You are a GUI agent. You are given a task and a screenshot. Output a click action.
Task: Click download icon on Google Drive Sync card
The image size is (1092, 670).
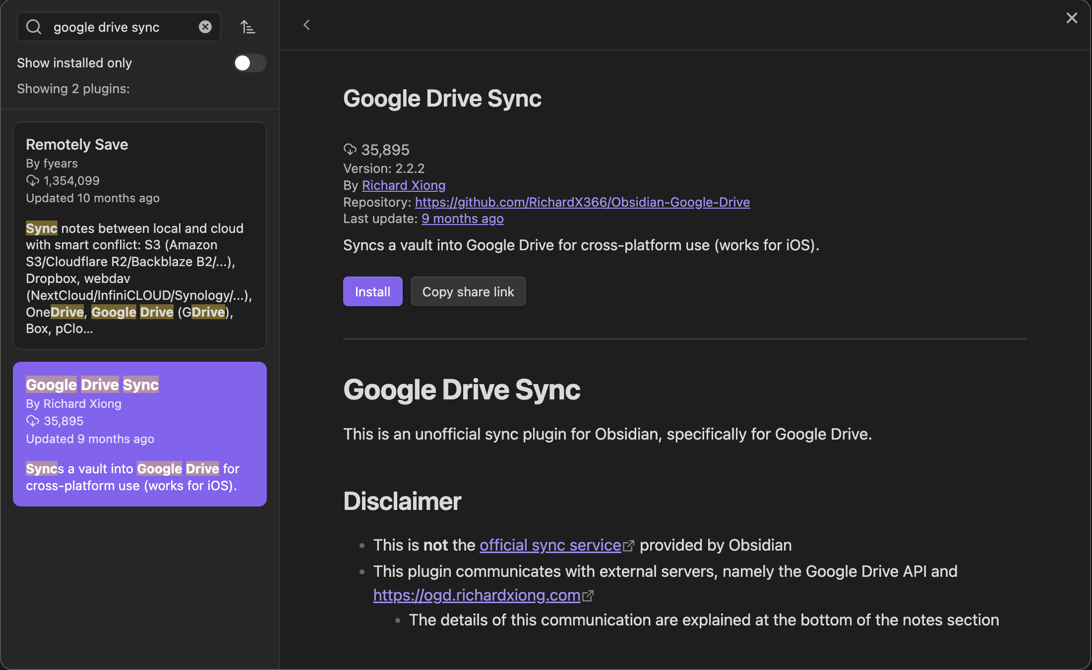coord(33,421)
